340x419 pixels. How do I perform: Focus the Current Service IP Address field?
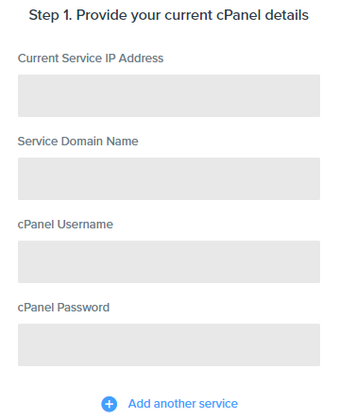[x=169, y=95]
